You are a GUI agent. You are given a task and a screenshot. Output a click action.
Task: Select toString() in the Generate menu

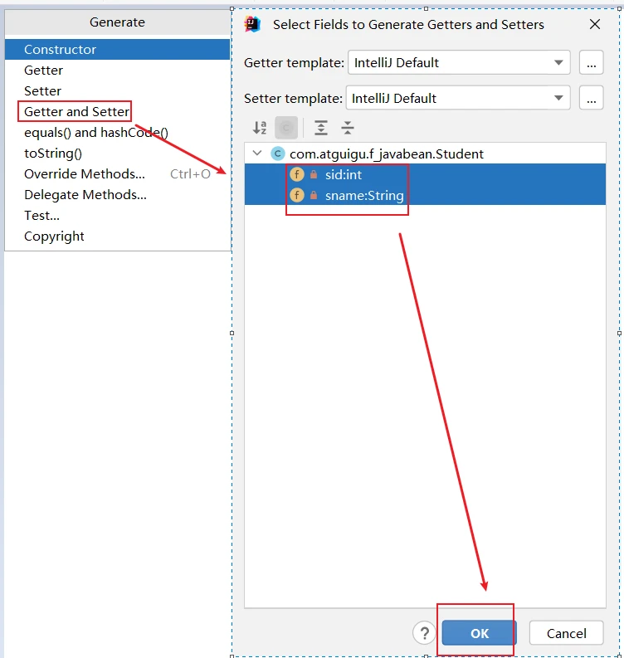click(x=53, y=154)
